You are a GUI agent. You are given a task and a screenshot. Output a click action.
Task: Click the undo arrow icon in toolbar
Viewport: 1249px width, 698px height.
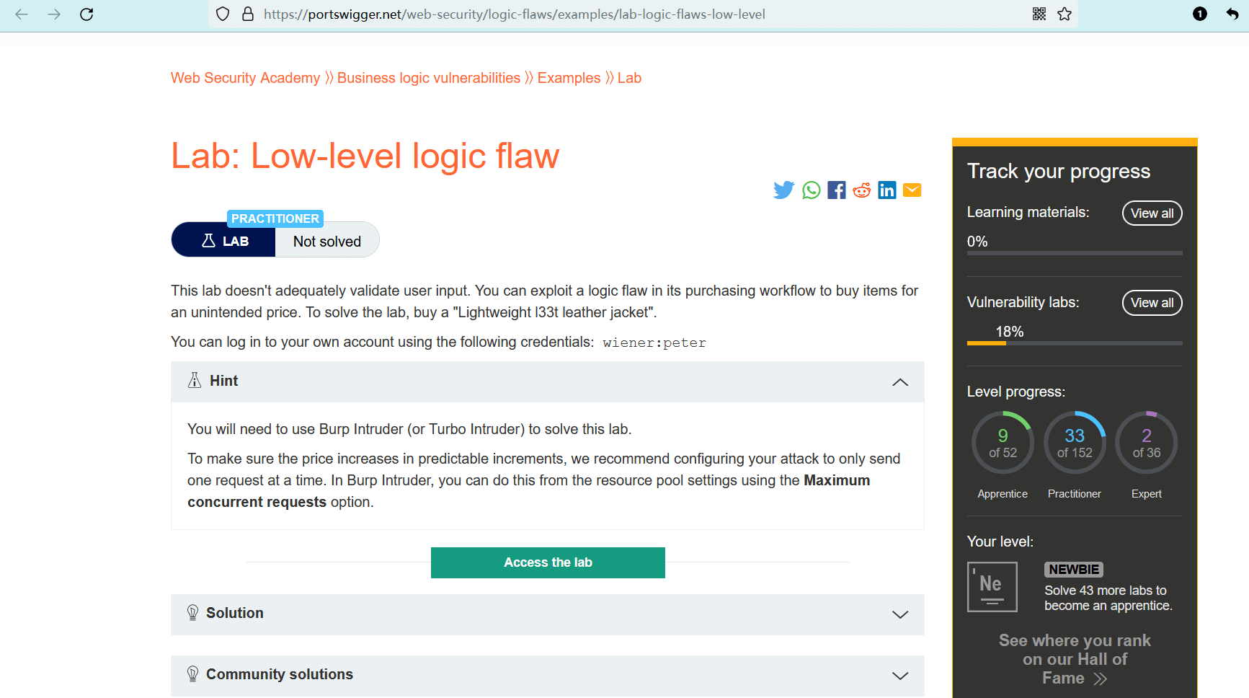pos(1232,14)
